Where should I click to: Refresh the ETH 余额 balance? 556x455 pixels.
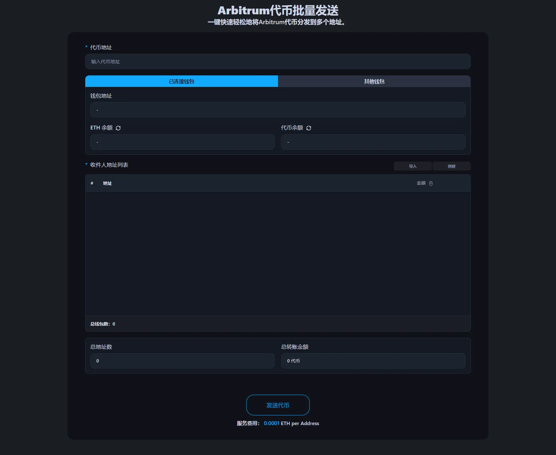coord(118,128)
